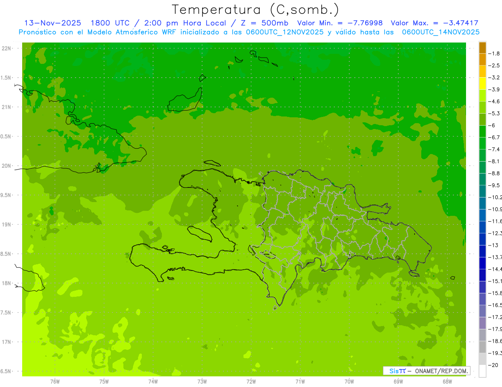Screen dimensions: 502x387
Task: Click the '20N' latitude axis label
Action: (x=6, y=166)
